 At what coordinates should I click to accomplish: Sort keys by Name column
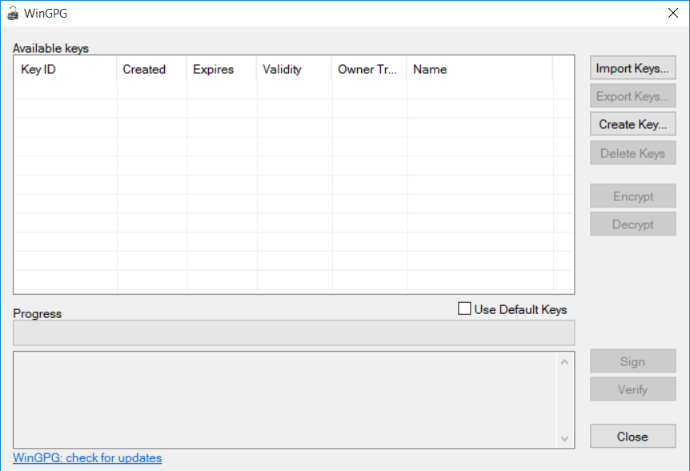point(479,70)
